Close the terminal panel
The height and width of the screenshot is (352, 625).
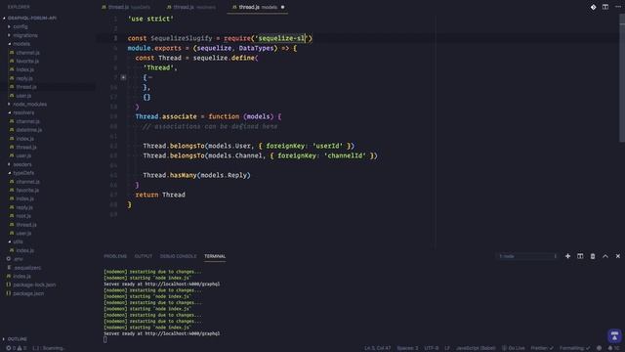[x=618, y=256]
